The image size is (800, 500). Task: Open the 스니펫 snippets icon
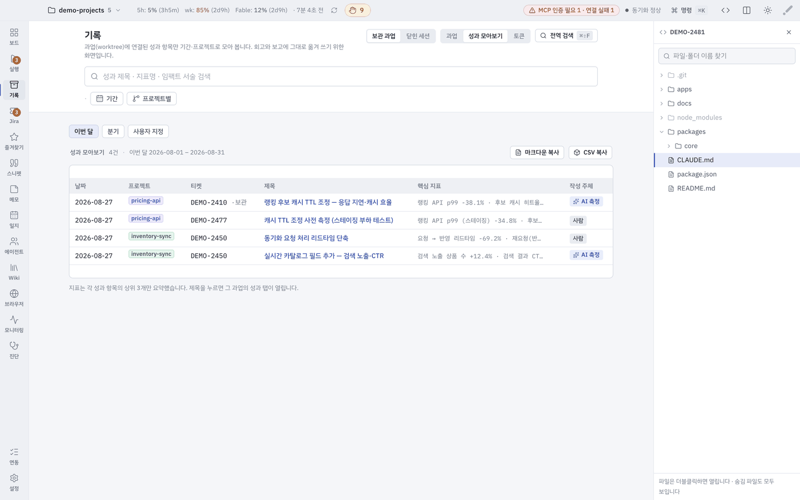pos(14,168)
